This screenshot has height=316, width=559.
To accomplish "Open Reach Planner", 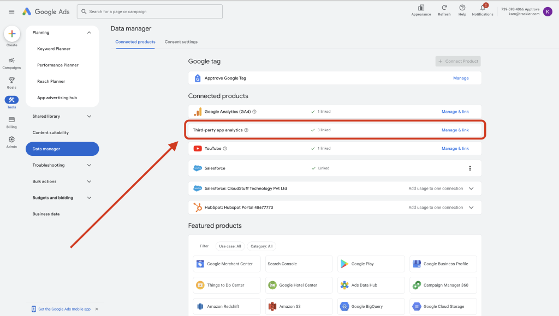I will (x=51, y=82).
